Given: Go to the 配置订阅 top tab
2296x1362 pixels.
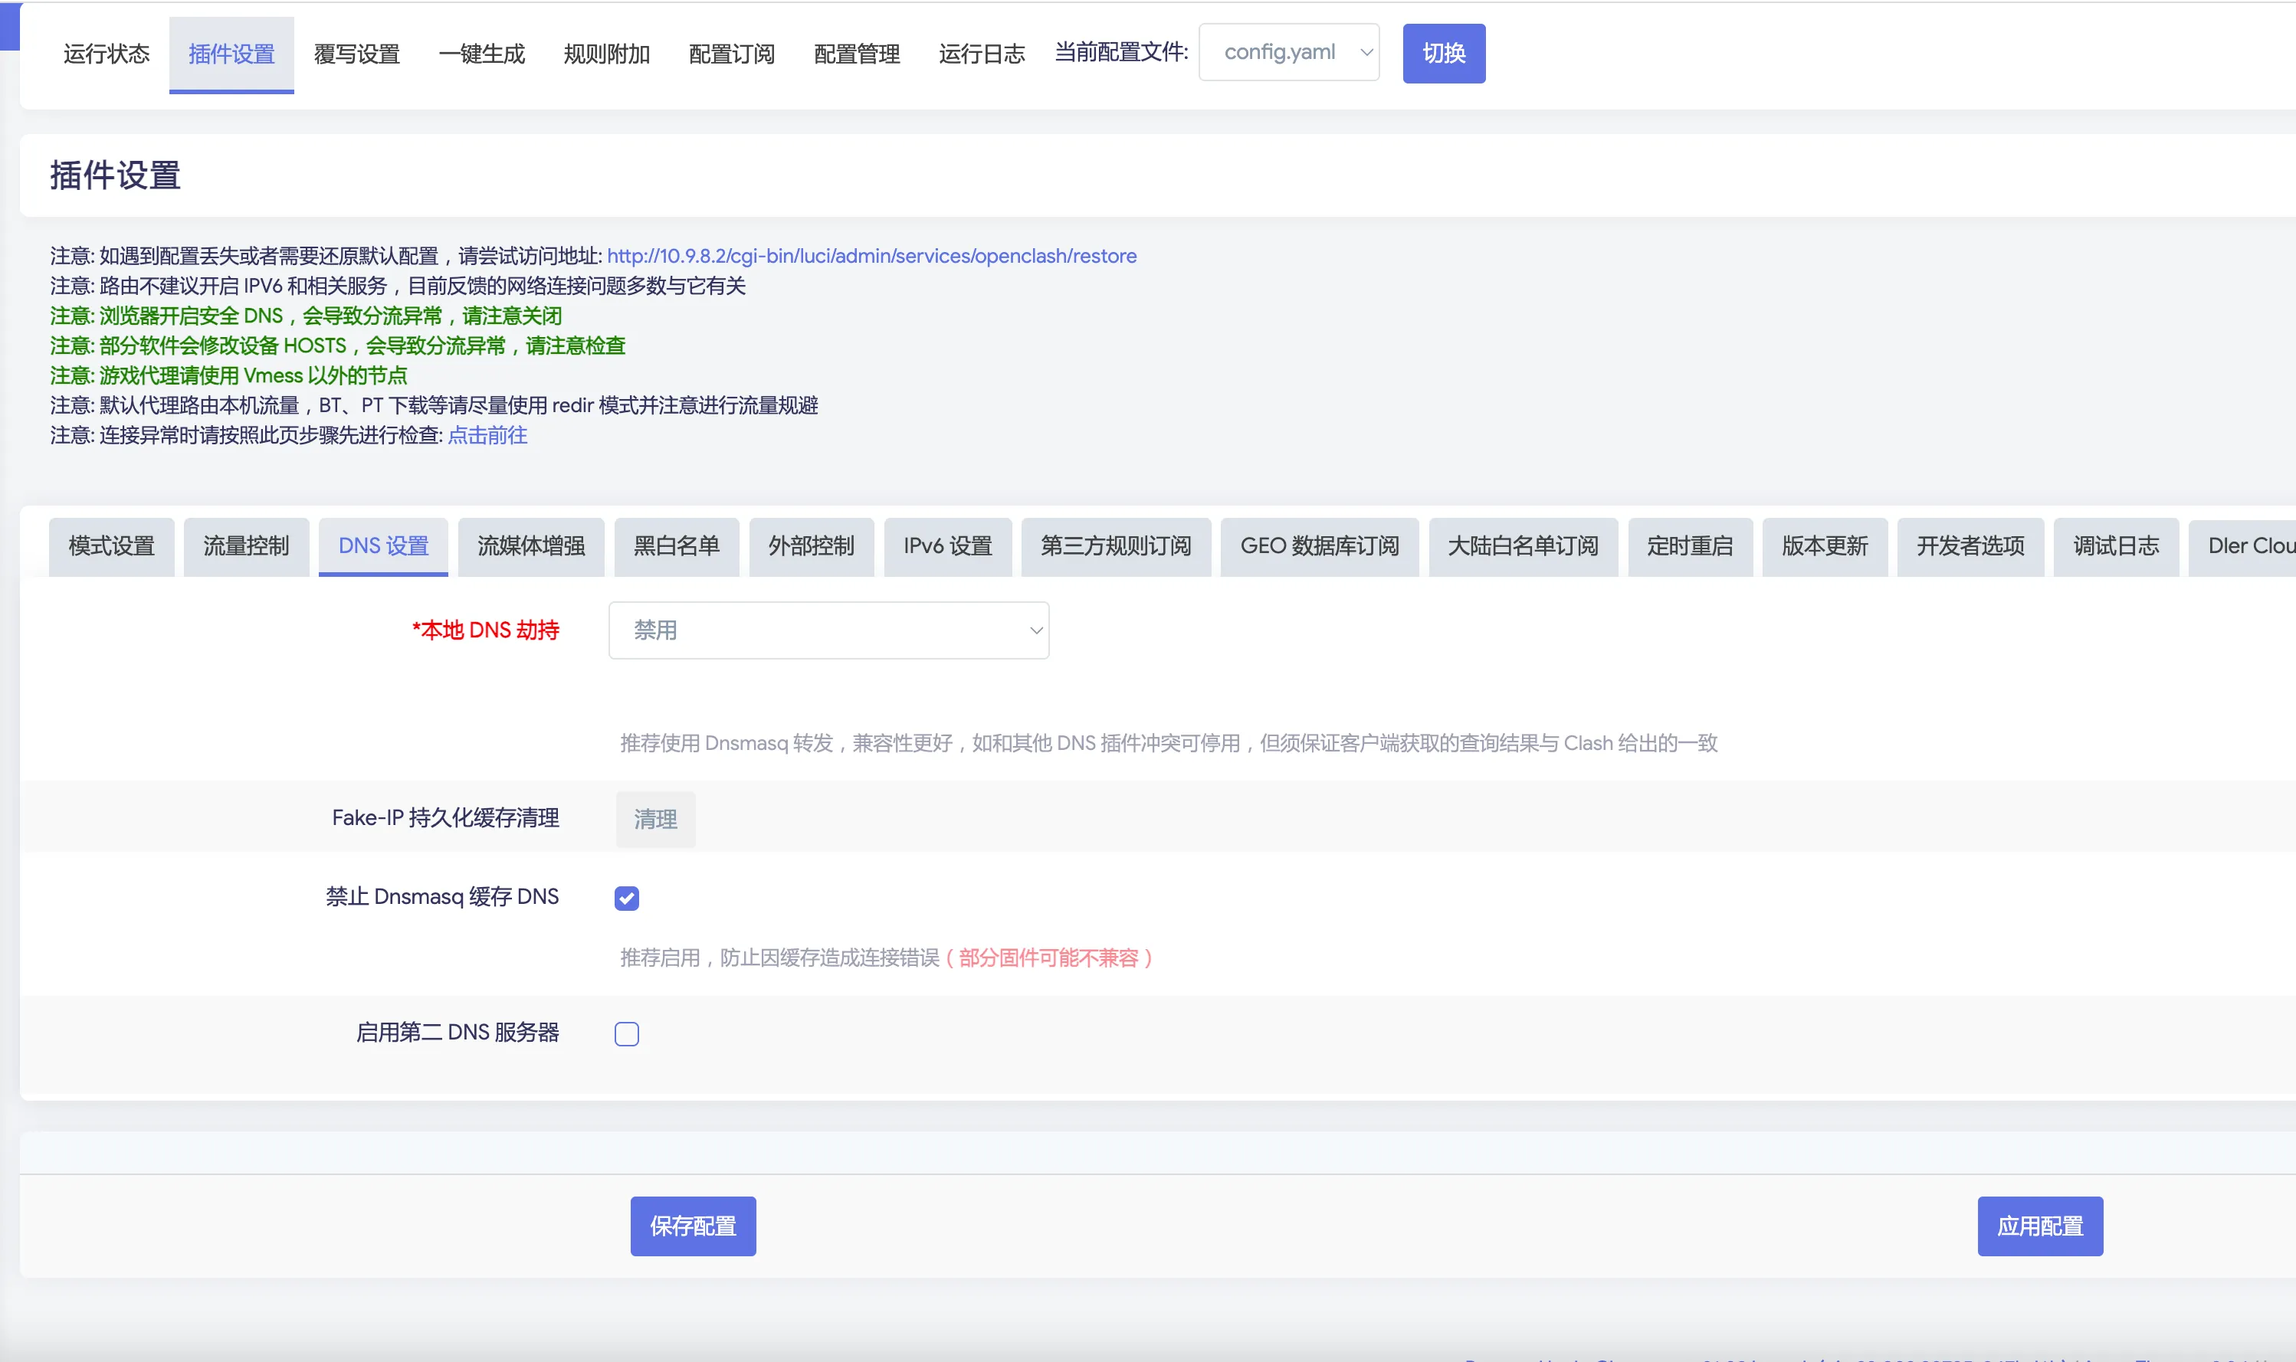Looking at the screenshot, I should pos(731,54).
